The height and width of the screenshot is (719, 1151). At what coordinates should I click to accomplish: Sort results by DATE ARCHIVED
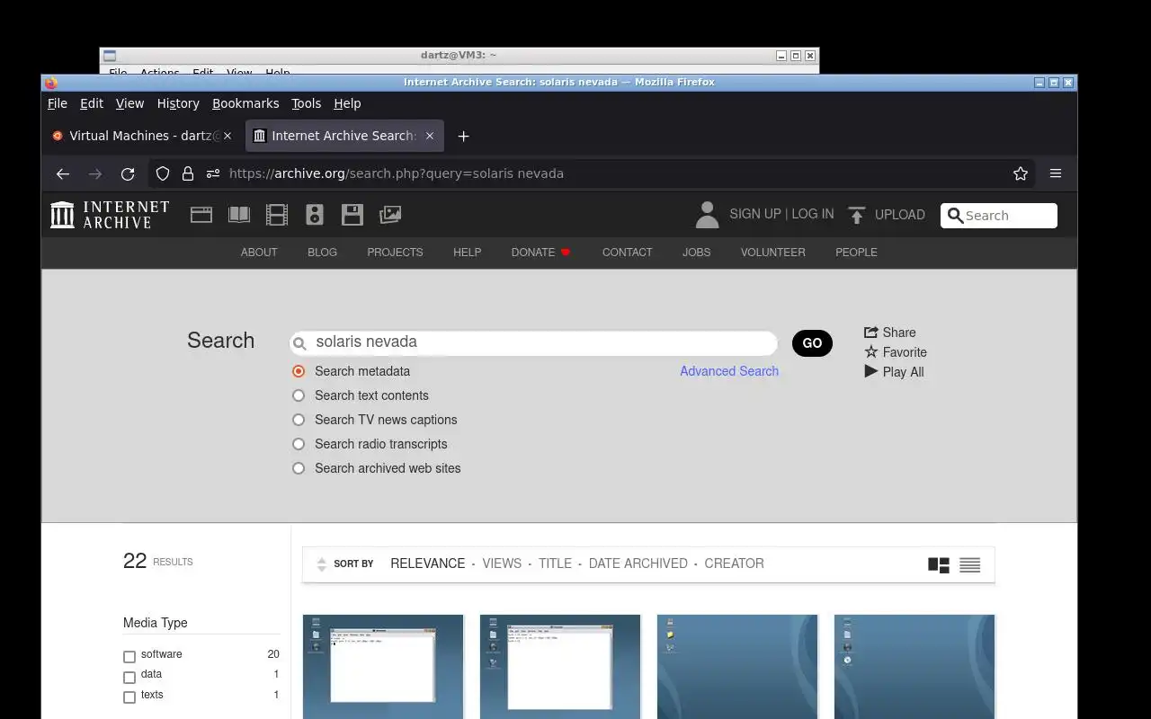point(638,564)
